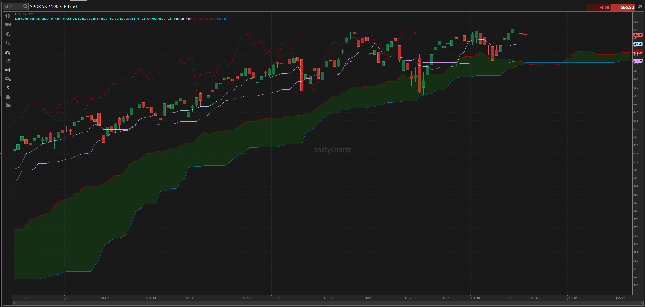The width and height of the screenshot is (645, 307).
Task: Pop out chart with arrow icon
Action: [640, 7]
